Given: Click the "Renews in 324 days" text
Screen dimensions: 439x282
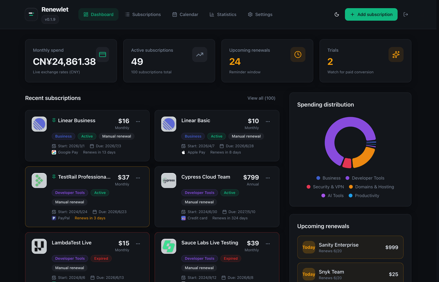Looking at the screenshot, I should tap(230, 218).
